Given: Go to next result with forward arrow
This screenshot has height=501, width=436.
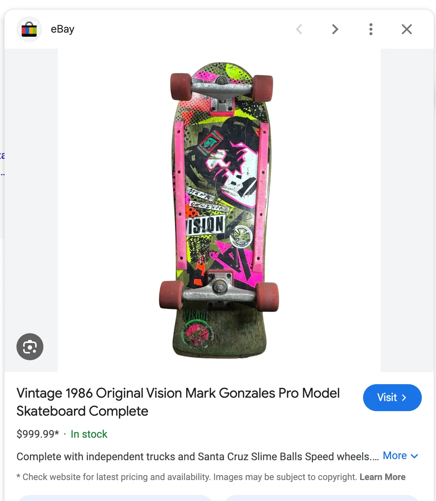Looking at the screenshot, I should (335, 29).
